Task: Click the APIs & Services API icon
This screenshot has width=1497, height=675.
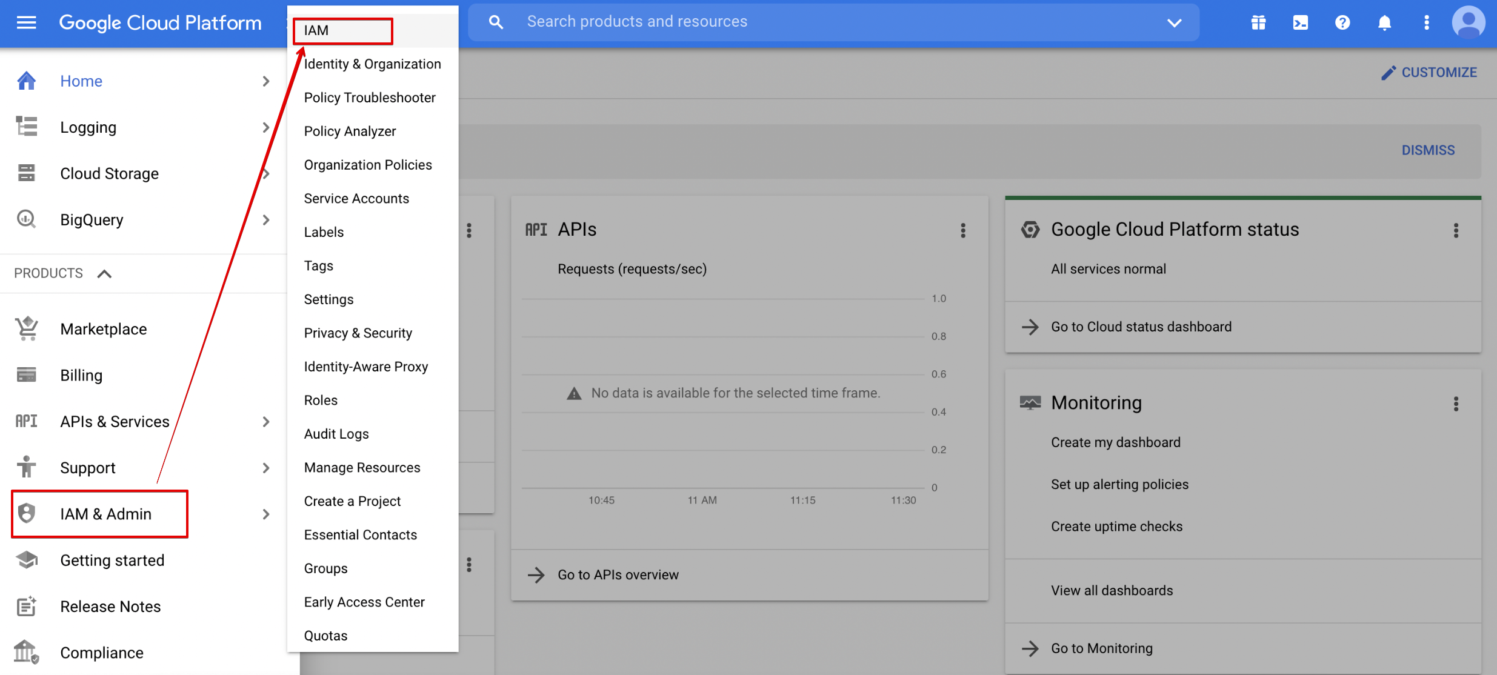Action: tap(26, 421)
